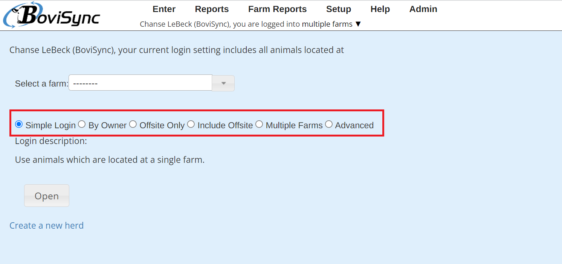Open the Enter menu

pyautogui.click(x=164, y=9)
